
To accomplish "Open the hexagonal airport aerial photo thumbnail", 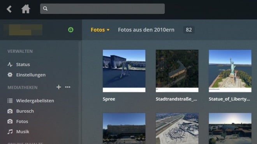I will (x=177, y=128).
